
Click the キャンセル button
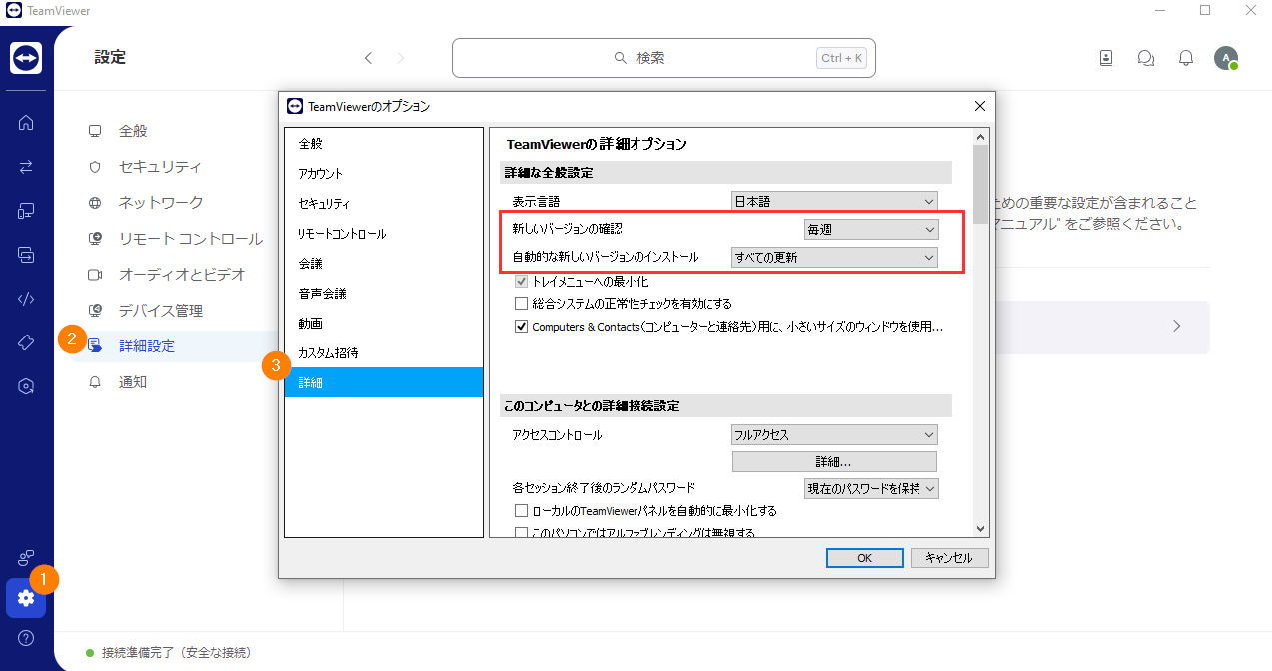949,558
